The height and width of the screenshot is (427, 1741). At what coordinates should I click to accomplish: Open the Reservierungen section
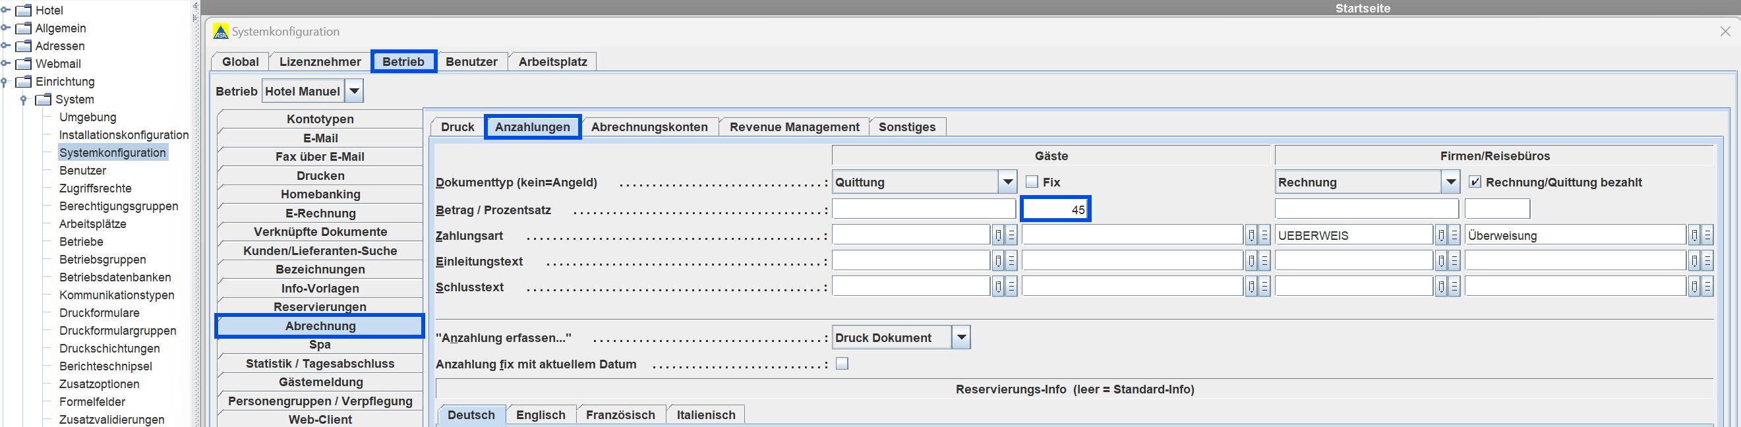pyautogui.click(x=320, y=306)
